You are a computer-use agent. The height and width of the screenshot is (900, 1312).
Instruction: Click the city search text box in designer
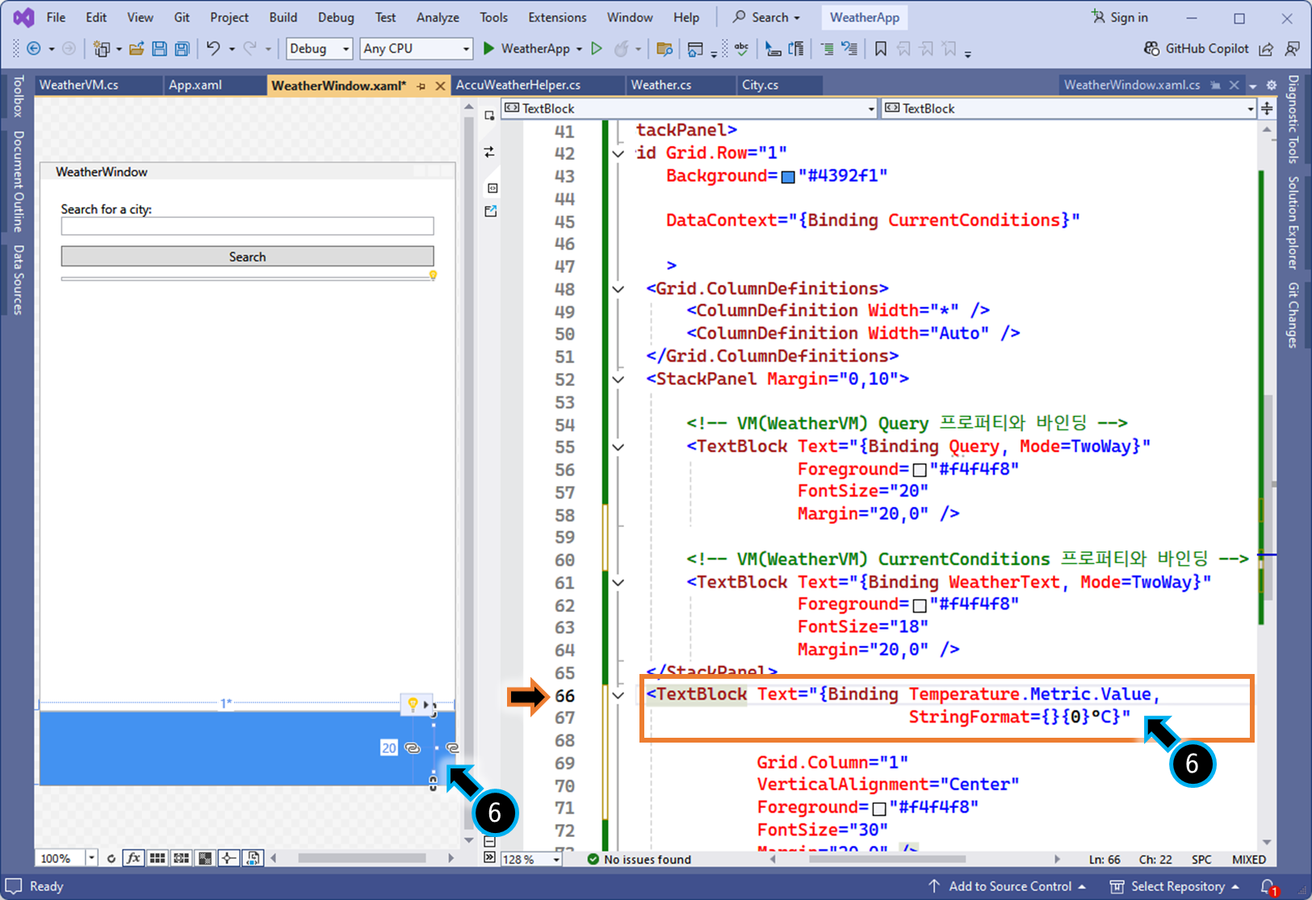tap(247, 226)
